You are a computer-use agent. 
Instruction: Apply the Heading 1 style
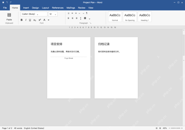point(145,17)
